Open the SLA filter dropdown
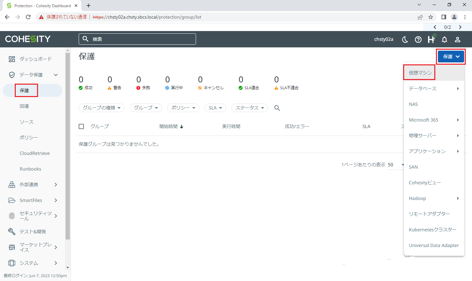The width and height of the screenshot is (472, 281). point(215,108)
